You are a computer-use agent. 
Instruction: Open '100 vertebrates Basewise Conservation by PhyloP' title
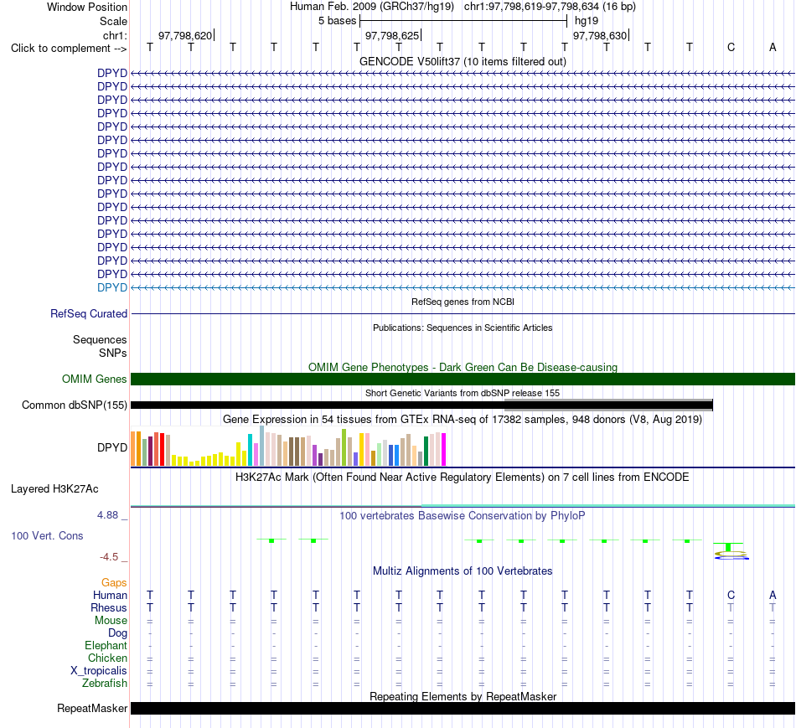463,516
